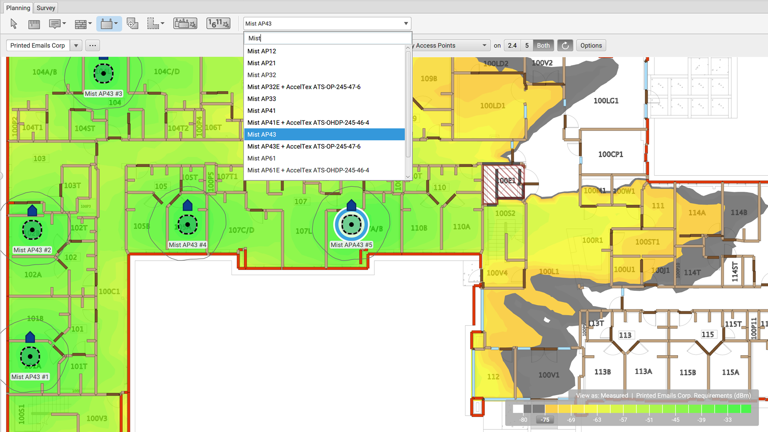Image resolution: width=768 pixels, height=432 pixels.
Task: Toggle the Both bands button
Action: [543, 46]
